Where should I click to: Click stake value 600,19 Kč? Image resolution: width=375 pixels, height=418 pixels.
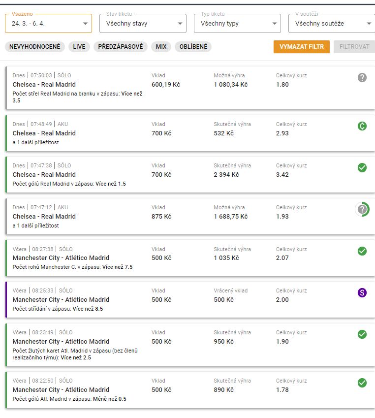pyautogui.click(x=166, y=85)
